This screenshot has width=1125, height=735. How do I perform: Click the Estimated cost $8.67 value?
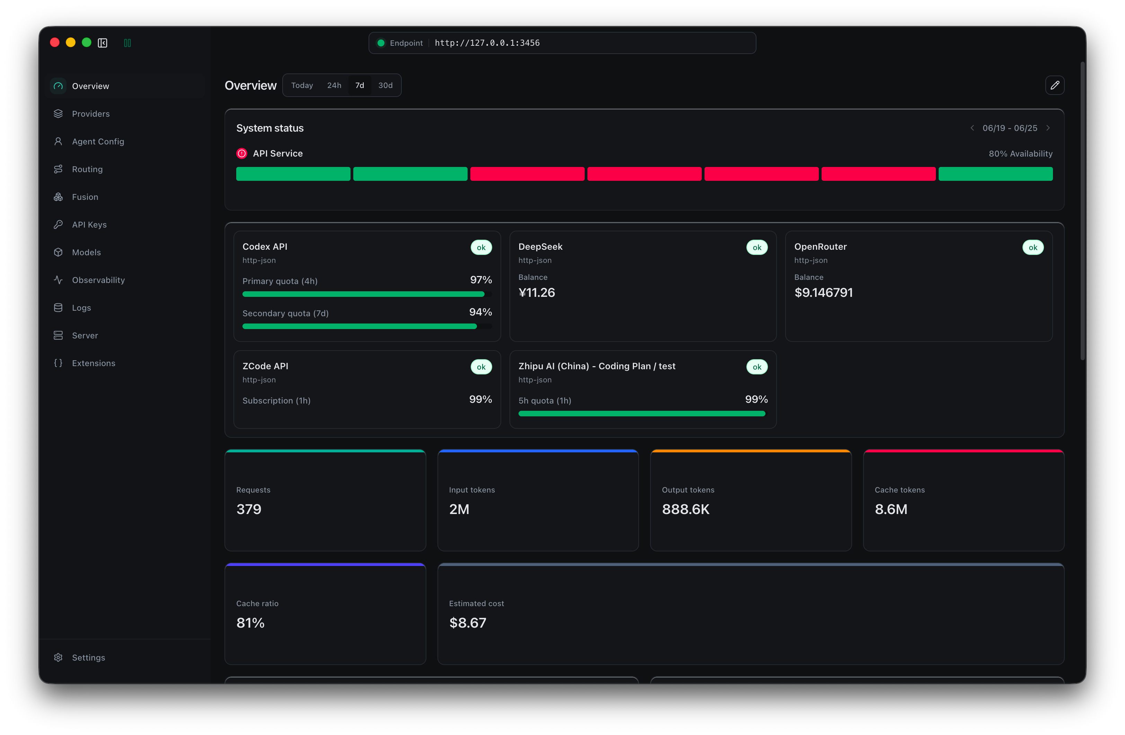click(468, 622)
